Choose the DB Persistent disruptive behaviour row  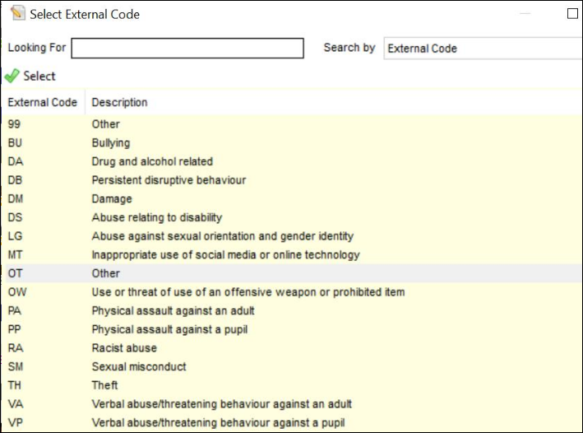294,180
